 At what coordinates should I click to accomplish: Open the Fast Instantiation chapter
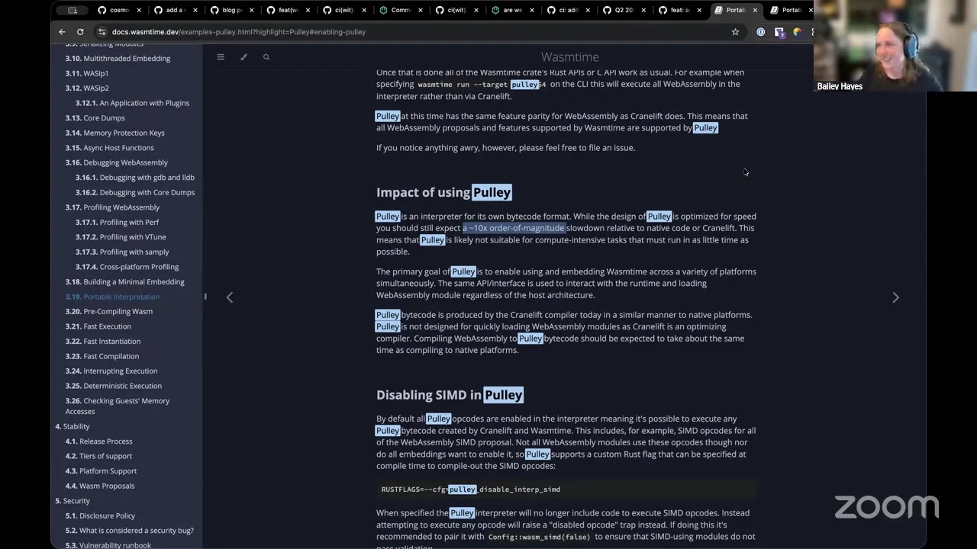point(102,342)
